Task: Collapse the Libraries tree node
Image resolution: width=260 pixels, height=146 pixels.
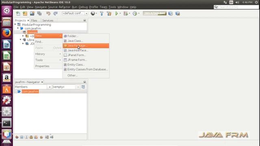Action: pos(21,40)
